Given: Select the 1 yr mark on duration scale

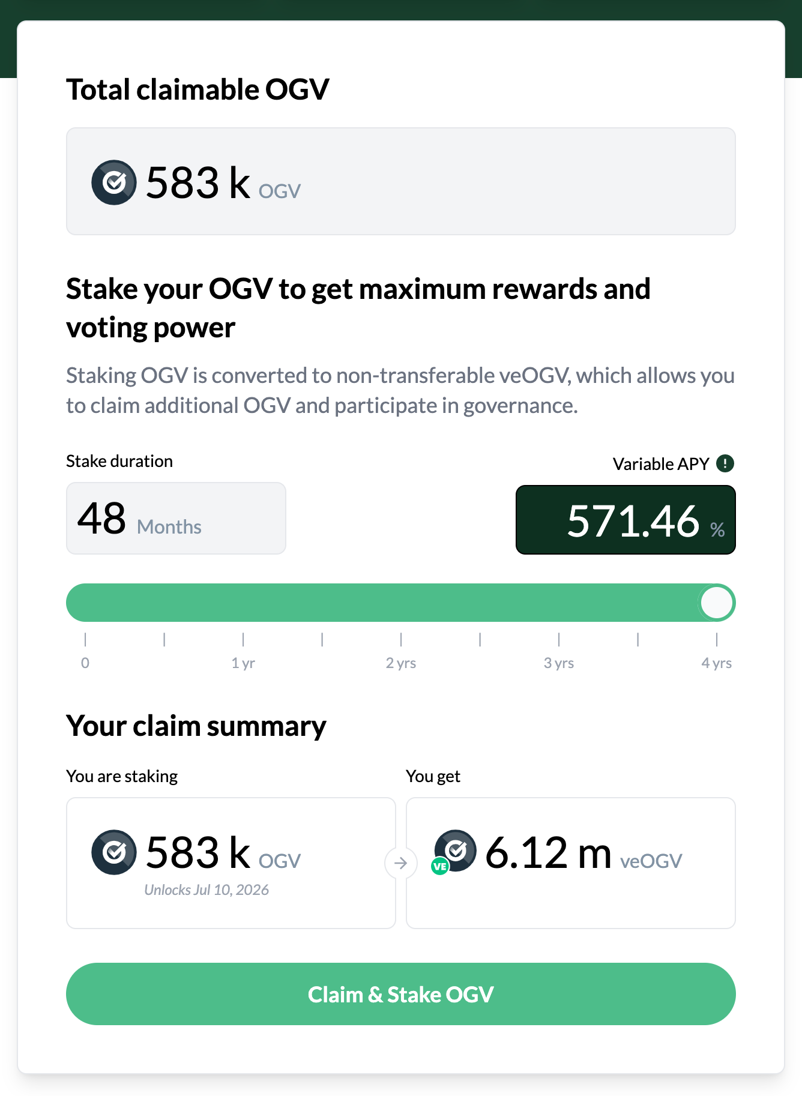Looking at the screenshot, I should point(243,663).
